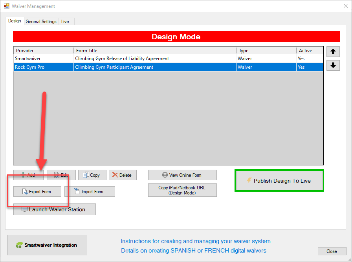Sort by Type column header

(x=266, y=51)
